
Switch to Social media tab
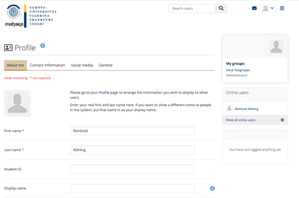[82, 65]
